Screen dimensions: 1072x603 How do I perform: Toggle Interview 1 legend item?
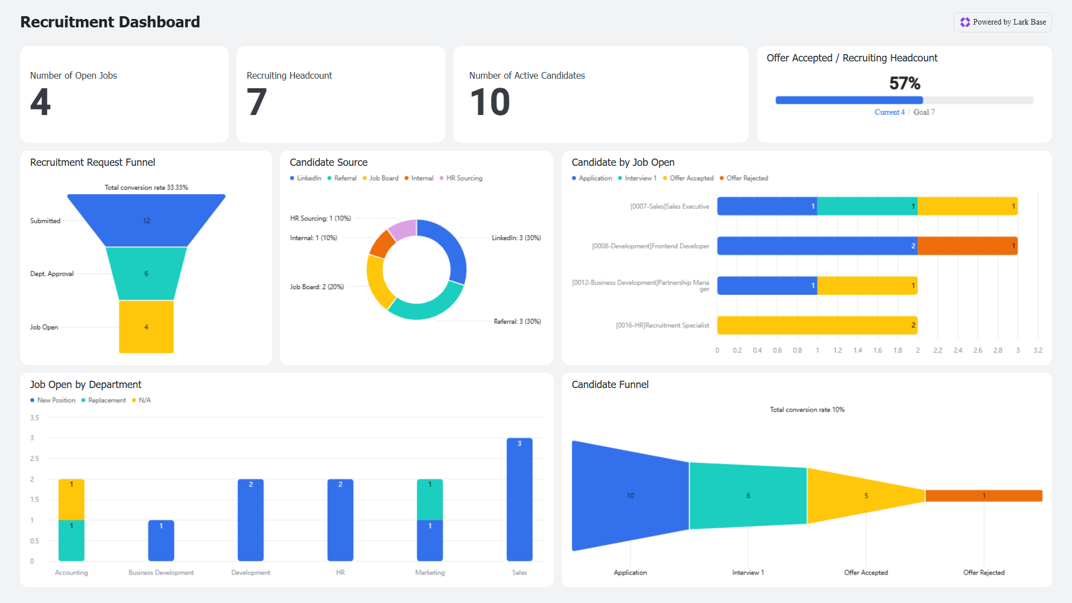click(640, 178)
